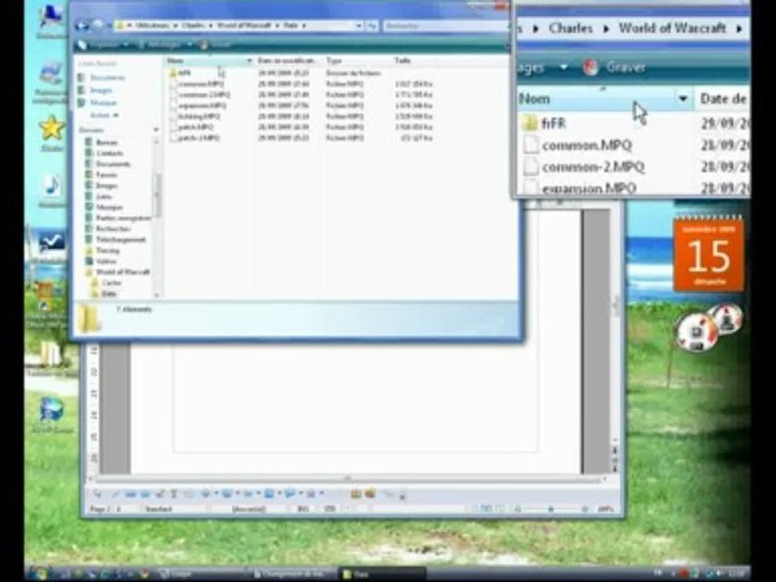Viewport: 776px width, 582px height.
Task: Select World of Warcraft breadcrumb in address bar
Action: coord(244,25)
